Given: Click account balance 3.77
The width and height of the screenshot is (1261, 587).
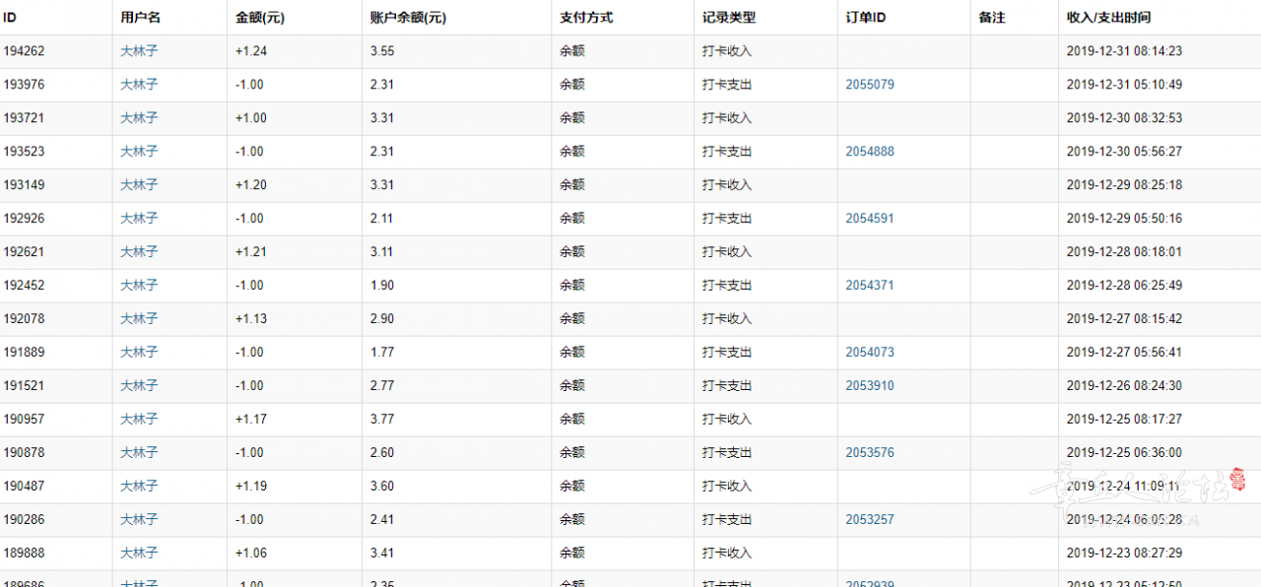Looking at the screenshot, I should [x=382, y=420].
